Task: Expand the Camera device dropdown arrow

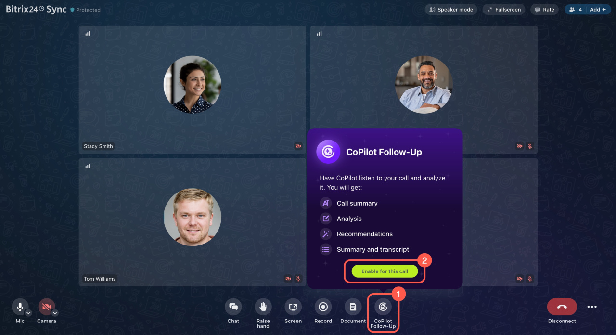Action: coord(55,313)
